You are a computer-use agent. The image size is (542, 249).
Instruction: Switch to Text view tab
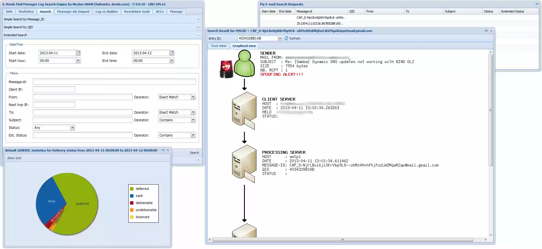[219, 46]
